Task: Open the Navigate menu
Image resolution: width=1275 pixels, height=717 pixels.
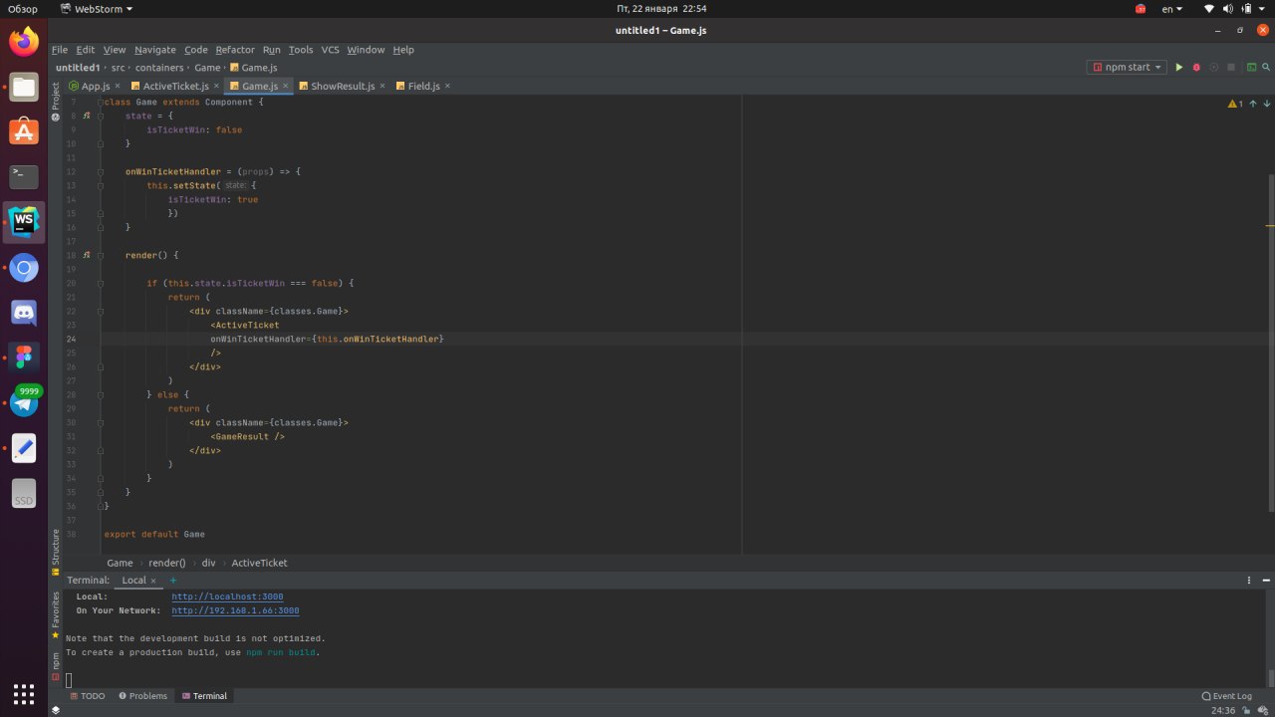Action: click(154, 50)
